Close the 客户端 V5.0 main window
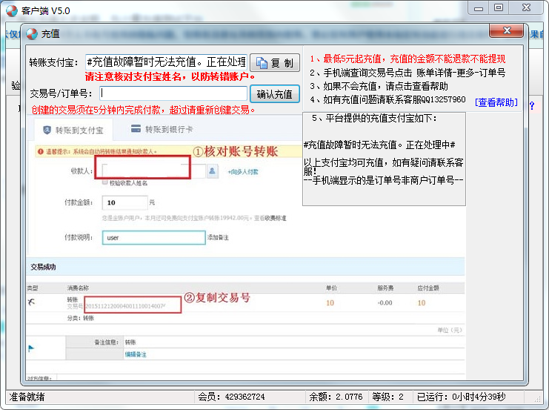This screenshot has height=410, width=549. tap(526, 7)
